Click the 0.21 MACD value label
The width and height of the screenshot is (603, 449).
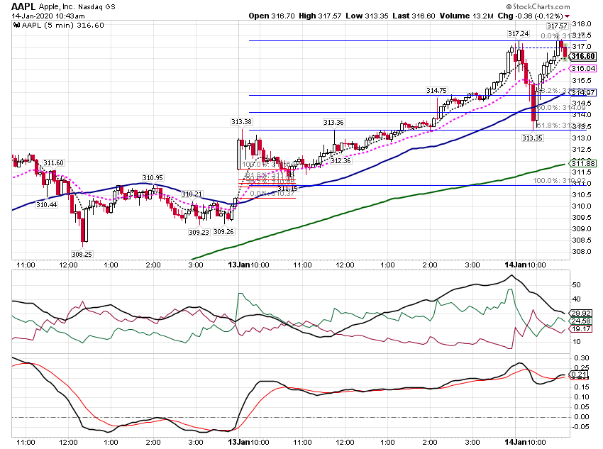pos(579,375)
